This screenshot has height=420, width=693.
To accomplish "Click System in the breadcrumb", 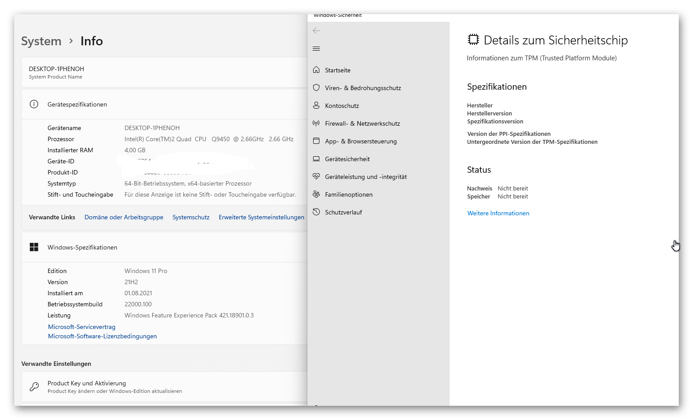I will 41,41.
